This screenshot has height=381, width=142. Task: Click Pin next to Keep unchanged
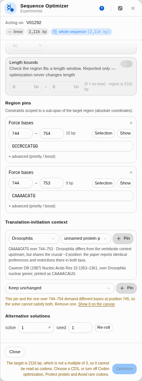pyautogui.click(x=127, y=288)
